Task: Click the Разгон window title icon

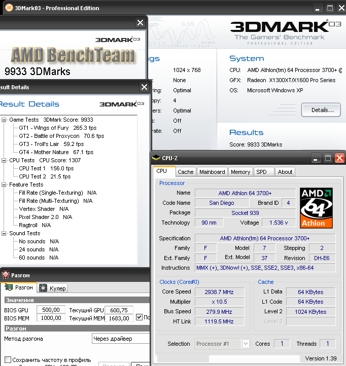Action: [x=6, y=275]
